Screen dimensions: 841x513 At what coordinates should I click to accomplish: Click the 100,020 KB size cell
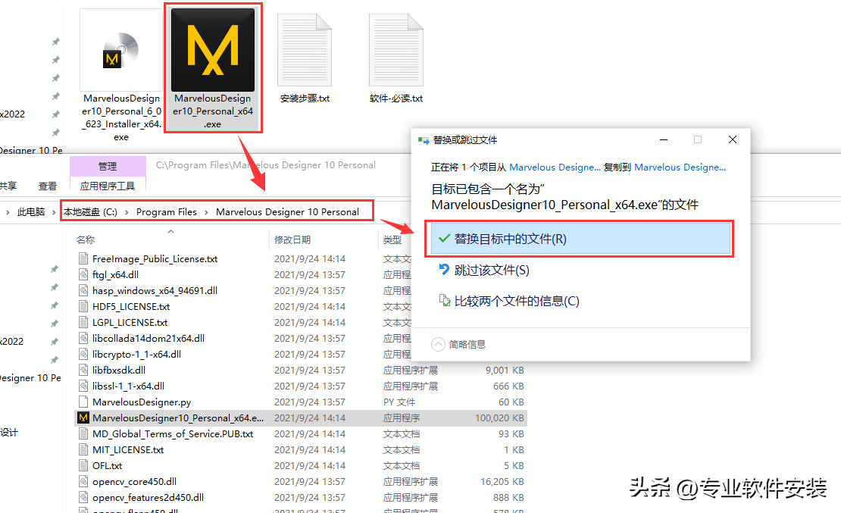coord(499,418)
